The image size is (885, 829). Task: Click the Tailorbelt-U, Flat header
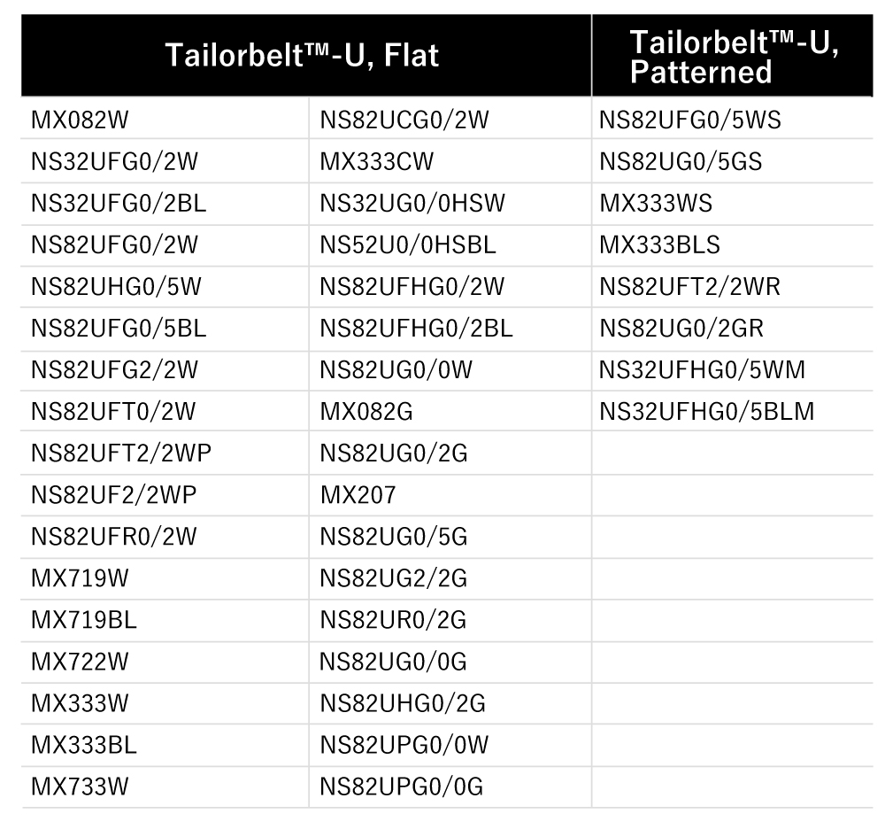pyautogui.click(x=302, y=55)
